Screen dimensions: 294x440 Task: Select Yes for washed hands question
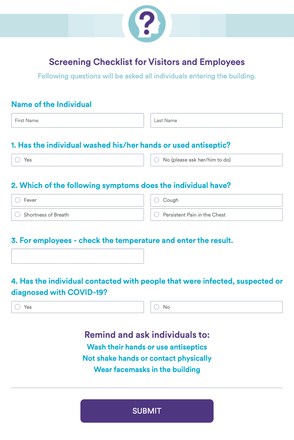point(18,160)
